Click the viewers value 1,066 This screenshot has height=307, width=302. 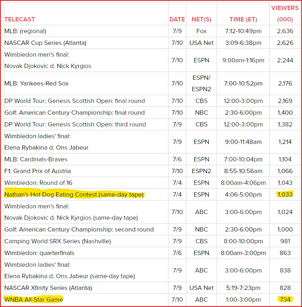pyautogui.click(x=285, y=171)
